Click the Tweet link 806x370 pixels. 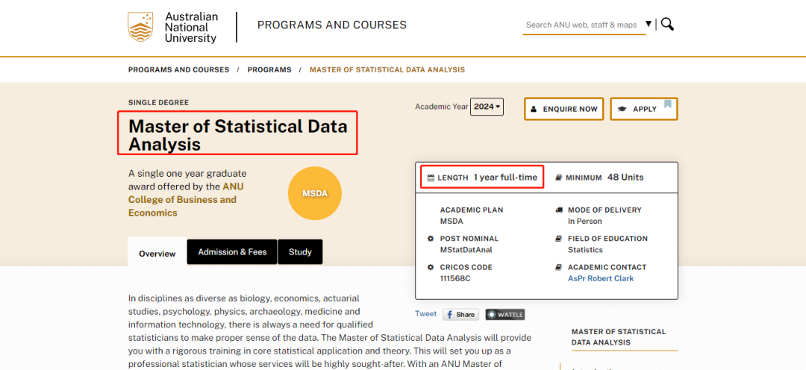425,314
